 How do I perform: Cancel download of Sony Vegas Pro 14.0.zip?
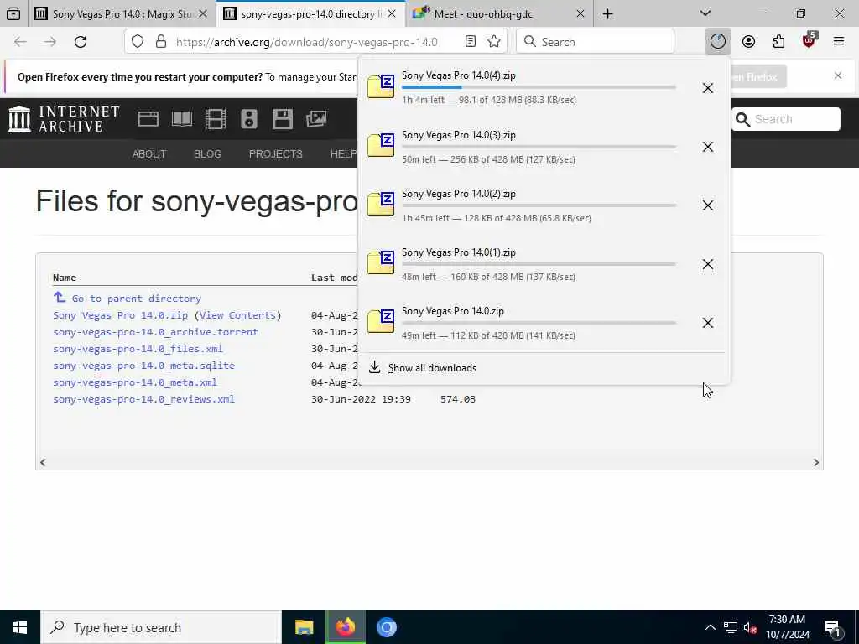[x=708, y=323]
